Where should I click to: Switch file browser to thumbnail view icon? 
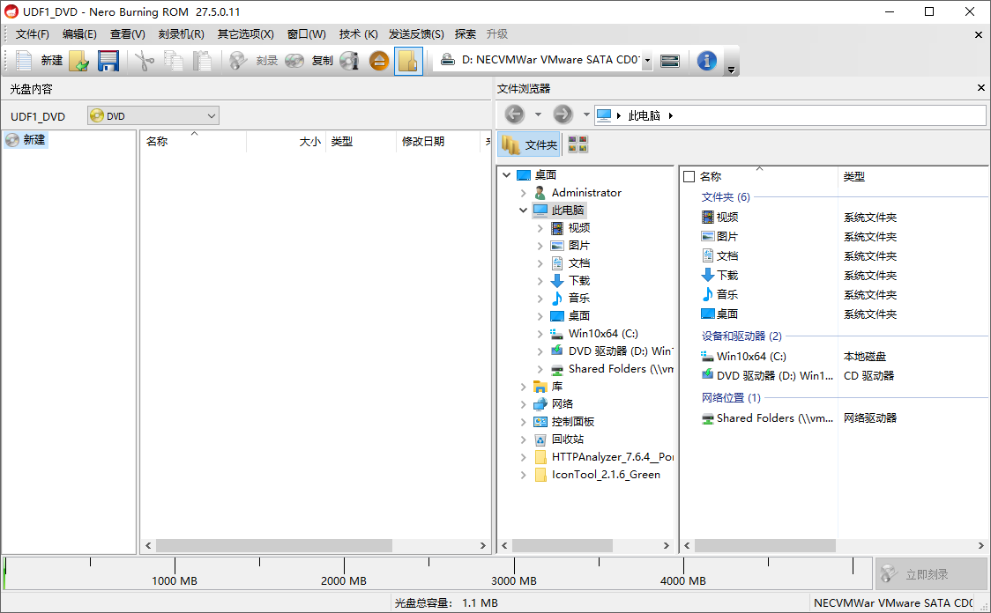(577, 144)
